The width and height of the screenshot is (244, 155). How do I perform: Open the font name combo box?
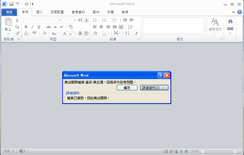click(42, 20)
